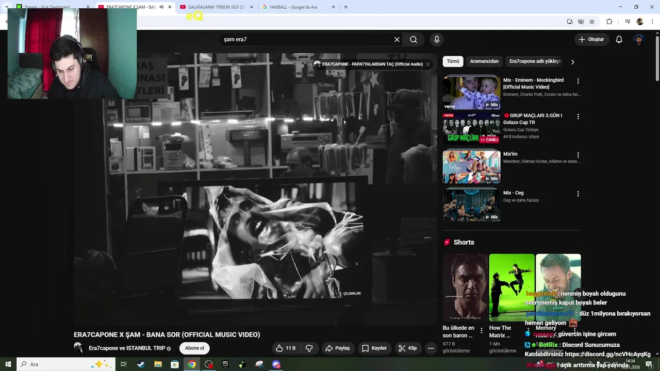
Task: Open Chrome extensions puzzle icon
Action: 609,22
